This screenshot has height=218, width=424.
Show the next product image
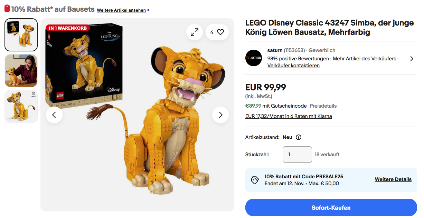220,115
